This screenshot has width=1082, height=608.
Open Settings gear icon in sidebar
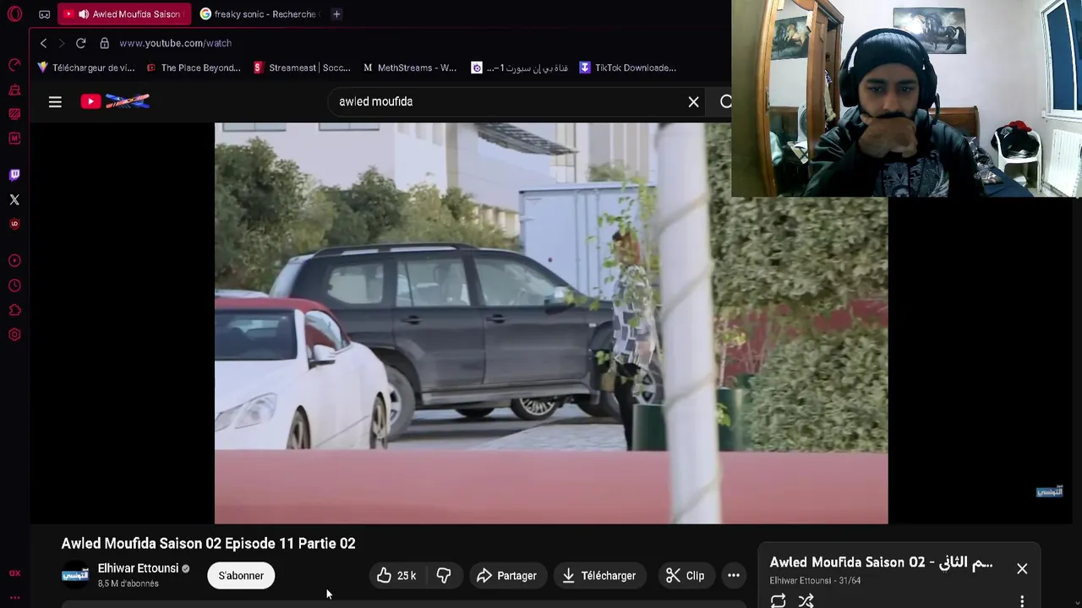tap(14, 334)
